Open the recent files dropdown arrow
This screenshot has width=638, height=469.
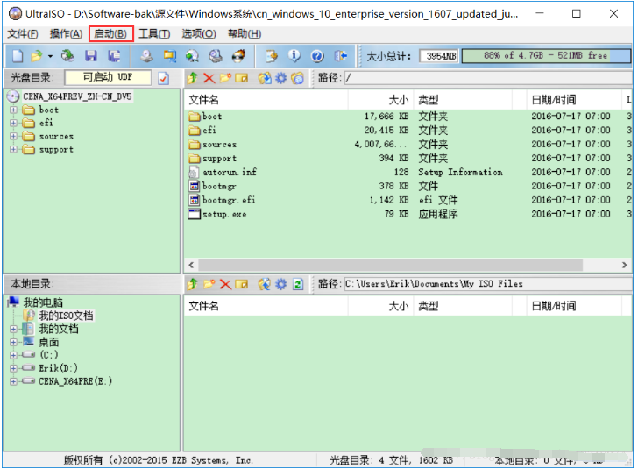point(50,56)
